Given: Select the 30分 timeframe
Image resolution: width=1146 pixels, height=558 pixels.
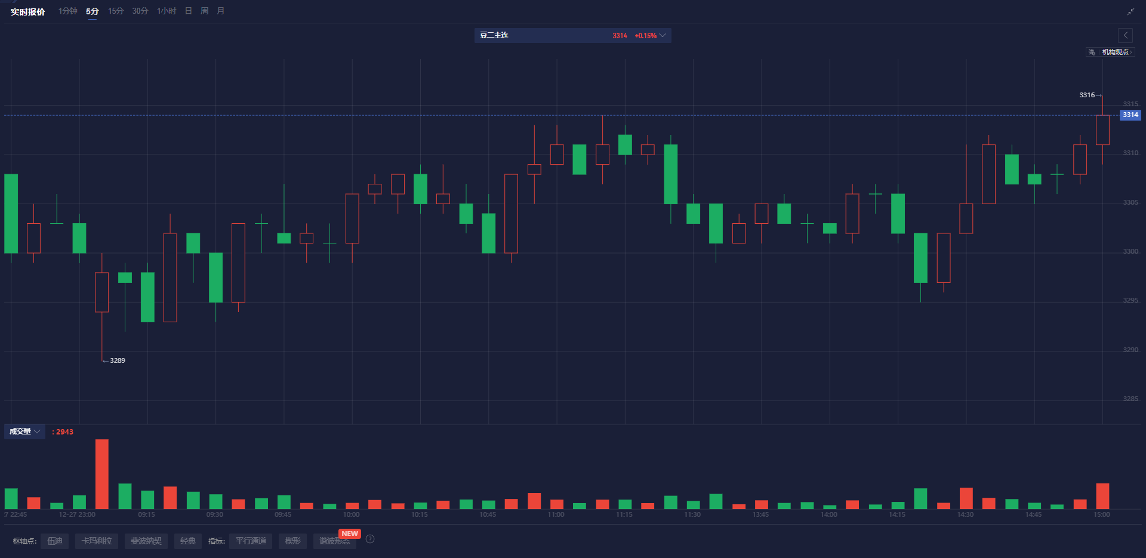Looking at the screenshot, I should 140,11.
